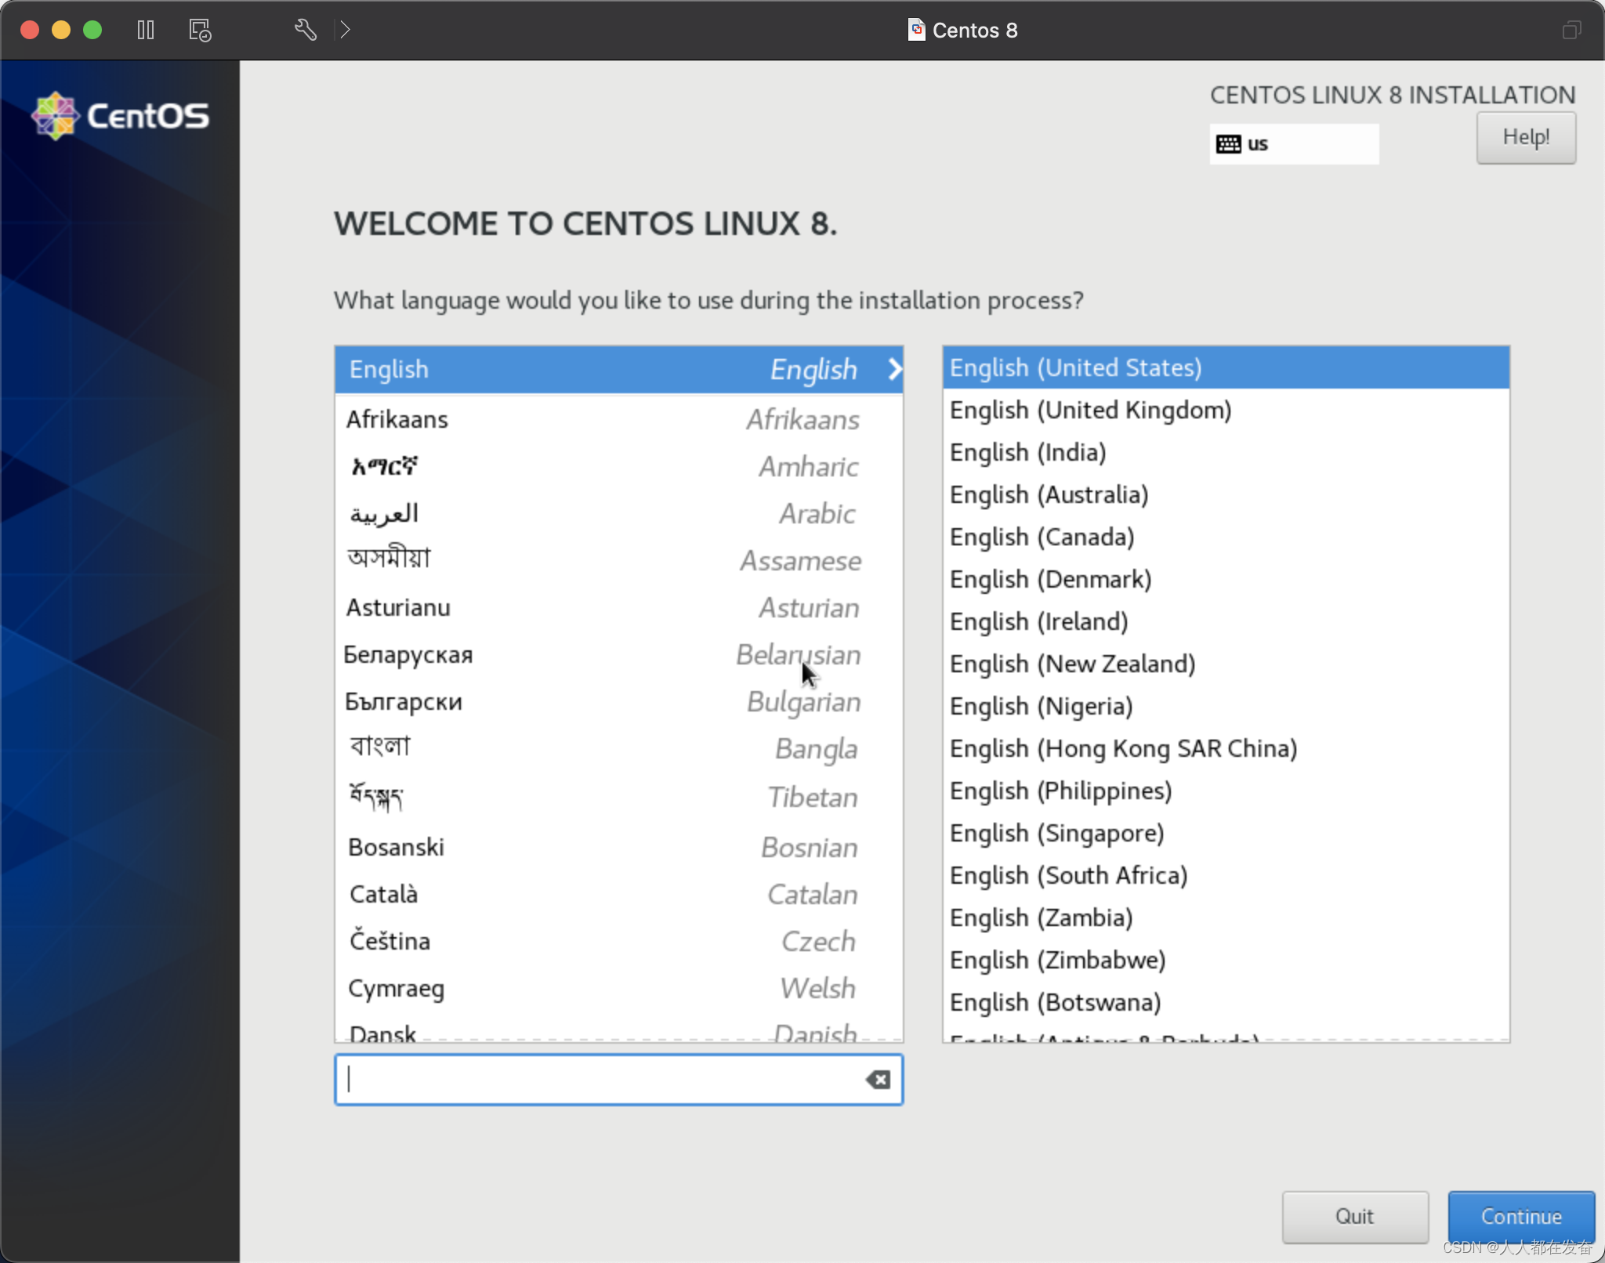This screenshot has height=1263, width=1605.
Task: Click the clear-text icon in search field
Action: [878, 1080]
